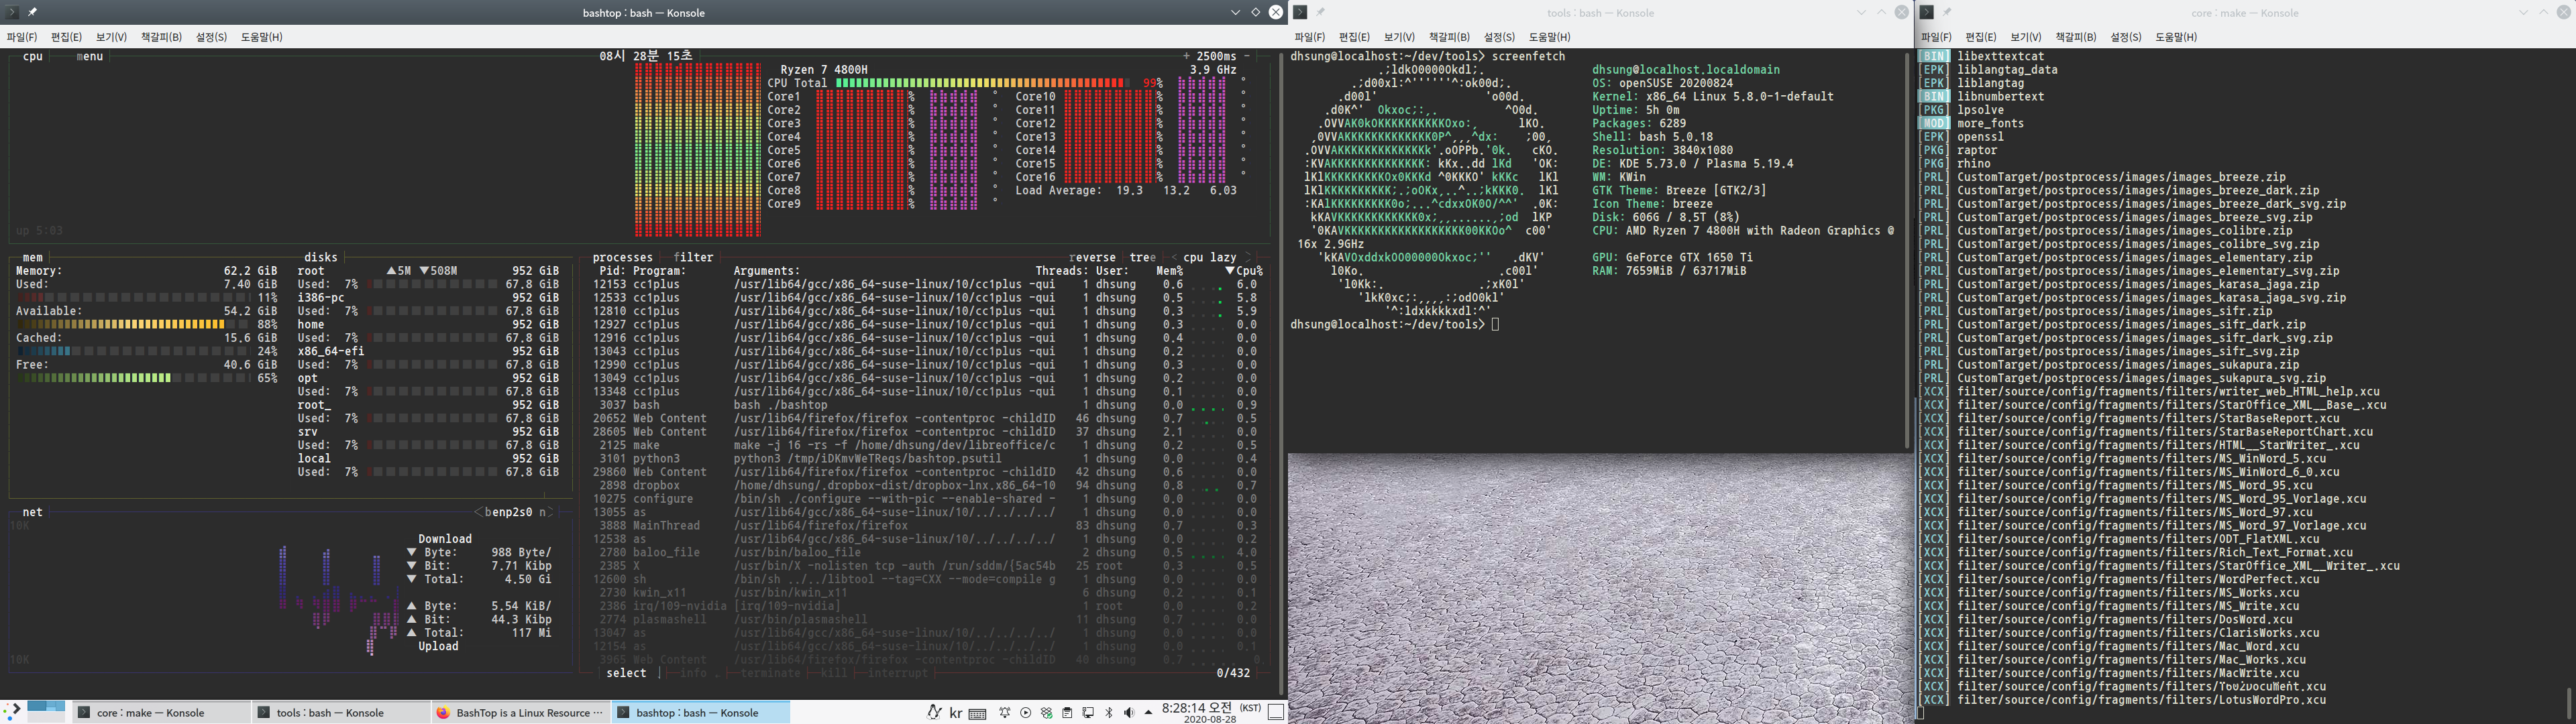Click filter in the processes box

coord(693,258)
